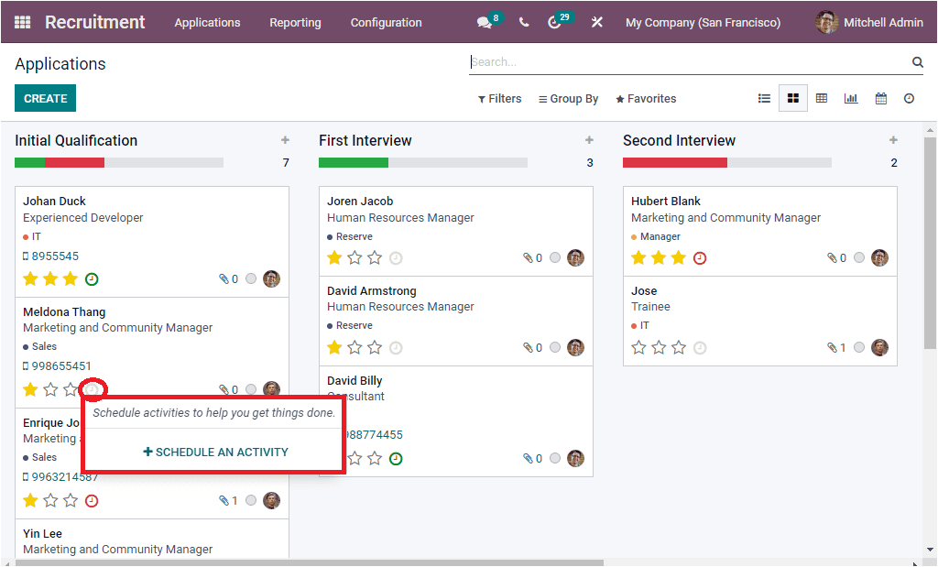The image size is (938, 567).
Task: Open the Reporting menu
Action: 295,21
